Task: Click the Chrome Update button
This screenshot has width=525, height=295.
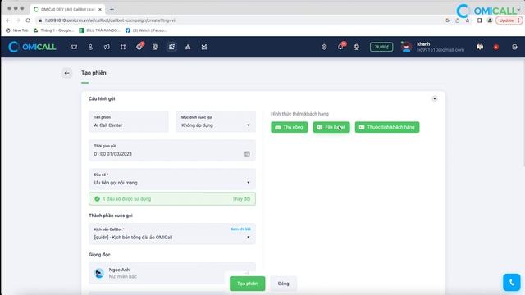Action: (509, 20)
